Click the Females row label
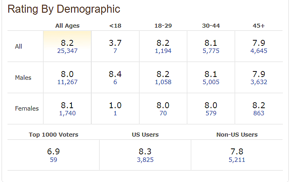Image resolution: width=290 pixels, height=182 pixels. 27,109
